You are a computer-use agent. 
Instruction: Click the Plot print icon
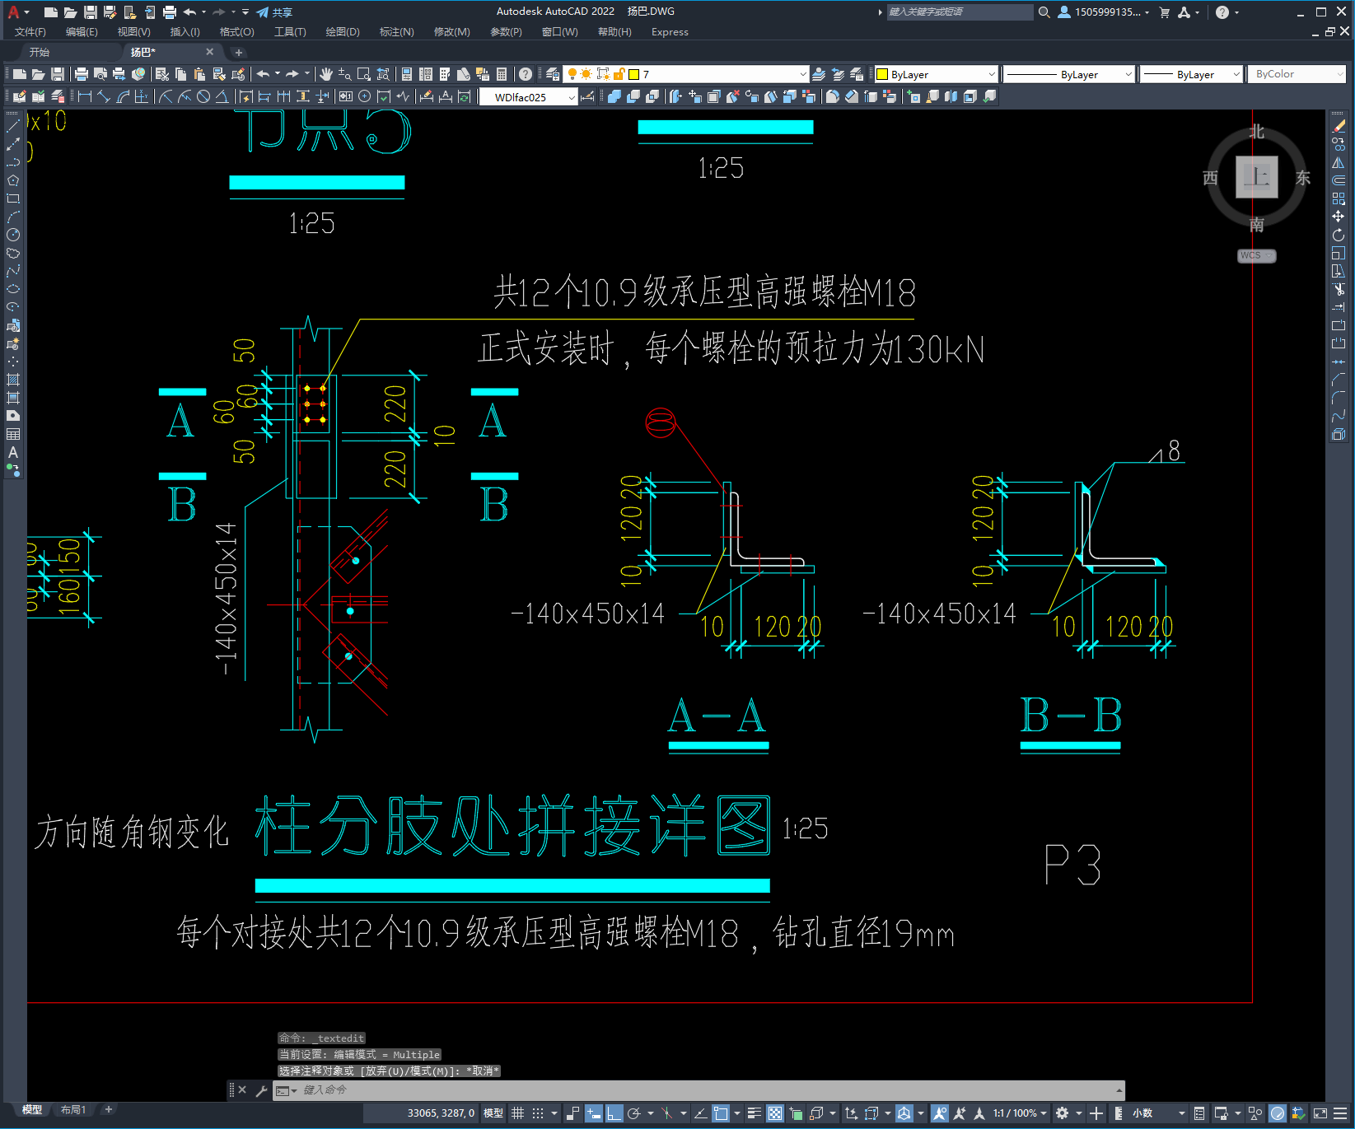tap(82, 74)
